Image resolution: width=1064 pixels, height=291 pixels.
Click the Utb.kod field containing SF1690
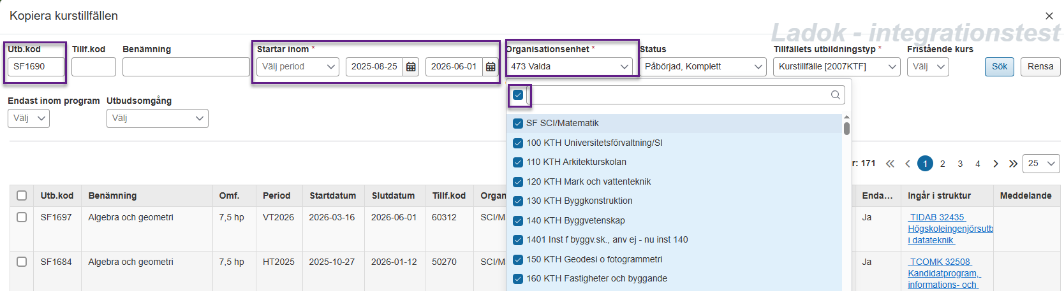[36, 67]
